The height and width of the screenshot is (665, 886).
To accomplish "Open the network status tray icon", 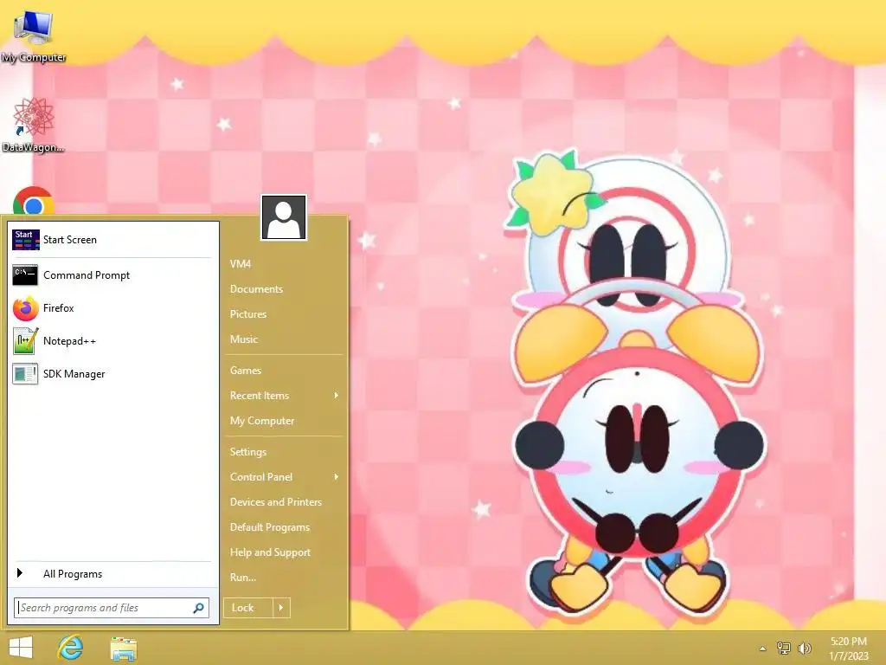I will pyautogui.click(x=784, y=648).
